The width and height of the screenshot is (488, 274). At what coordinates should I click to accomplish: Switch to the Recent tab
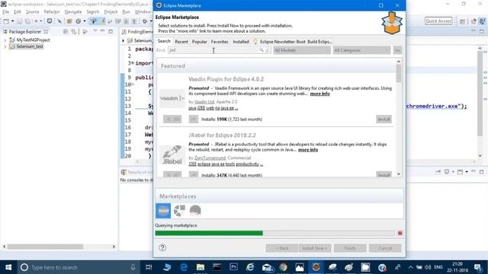coord(181,42)
